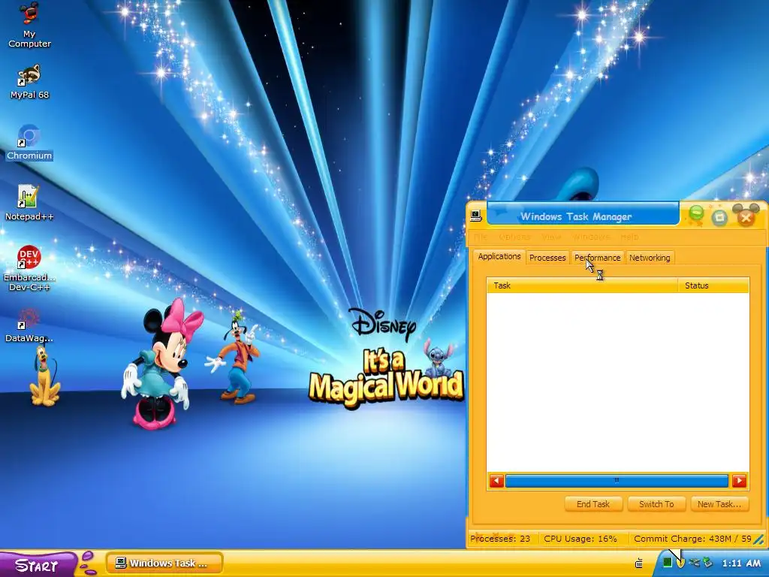This screenshot has width=769, height=577.
Task: Click the Start button
Action: click(38, 565)
